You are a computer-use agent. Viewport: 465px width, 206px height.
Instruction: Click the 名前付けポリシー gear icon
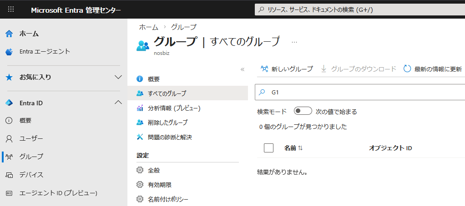[x=140, y=199]
